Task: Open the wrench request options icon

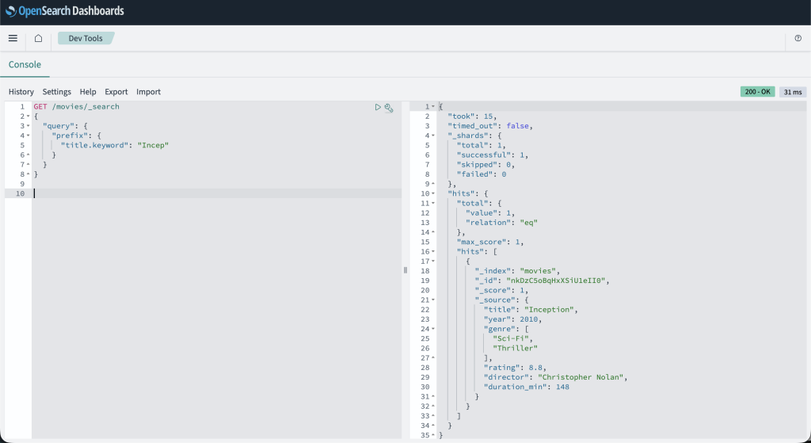Action: click(x=389, y=108)
